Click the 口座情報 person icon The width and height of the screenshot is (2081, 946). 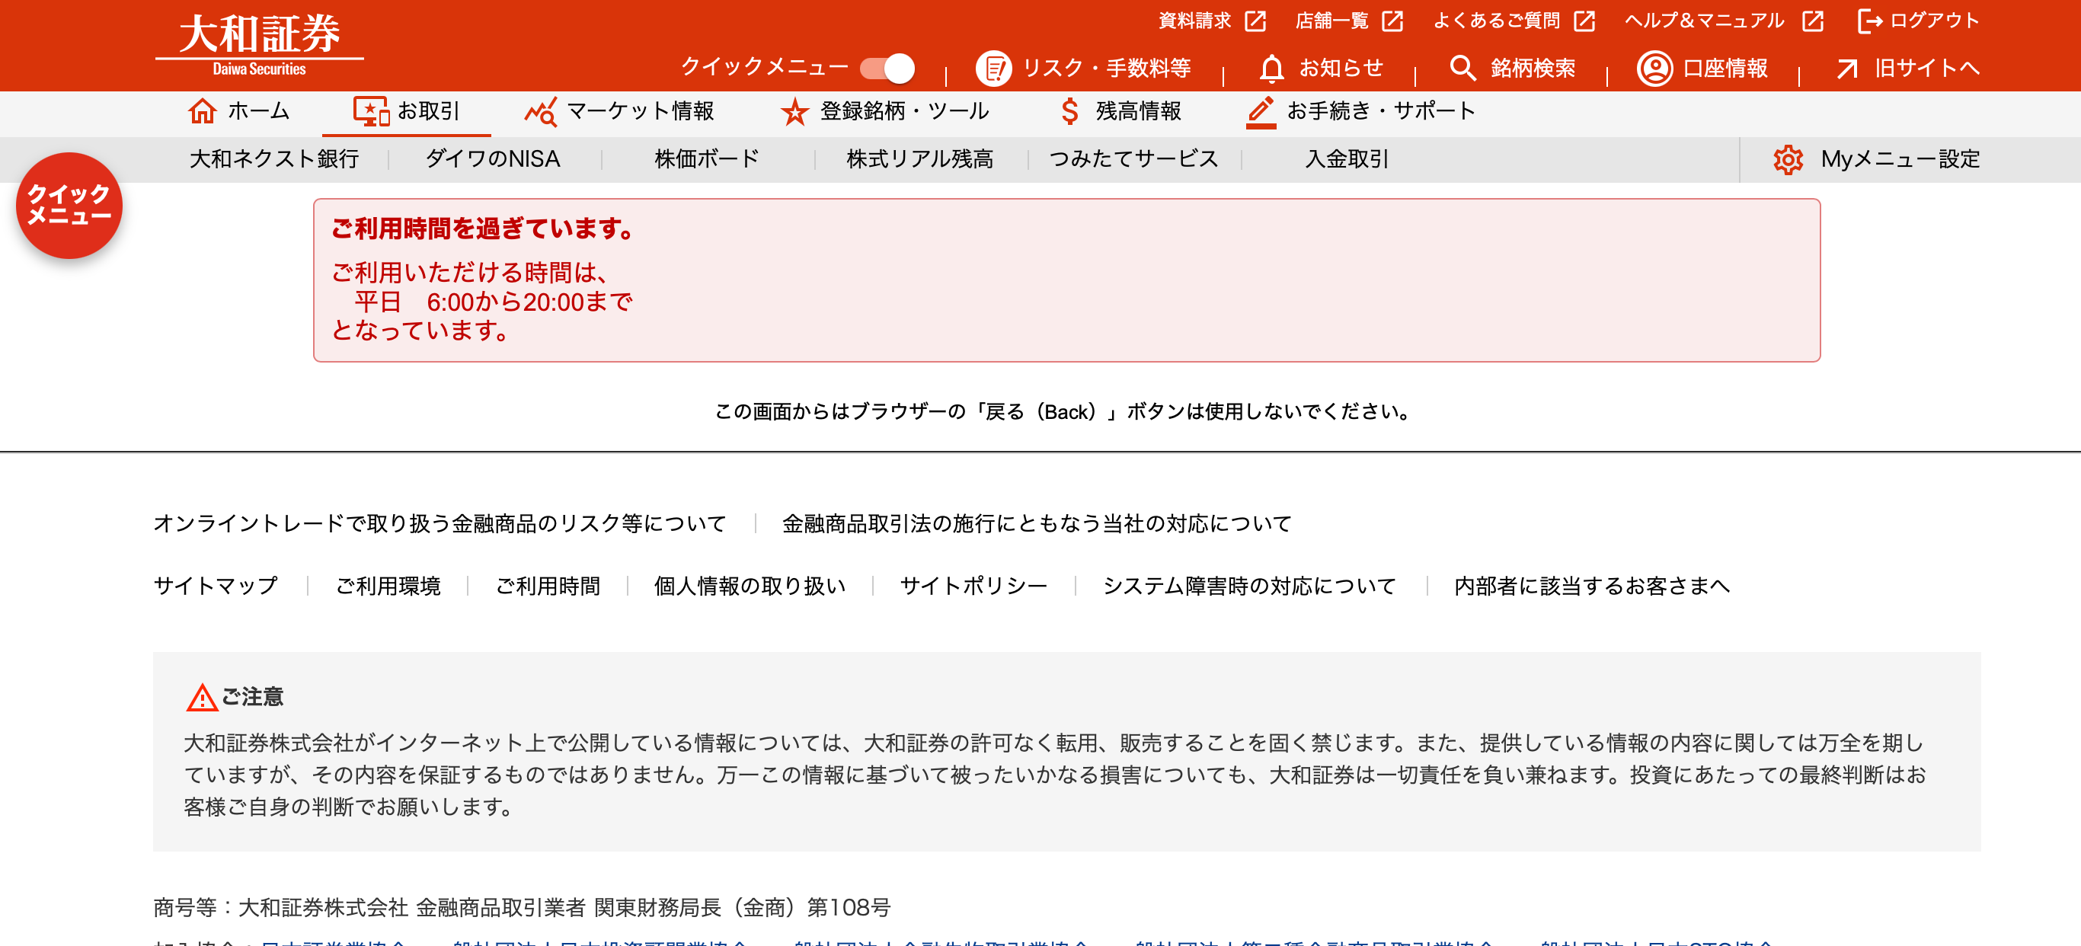click(1654, 68)
